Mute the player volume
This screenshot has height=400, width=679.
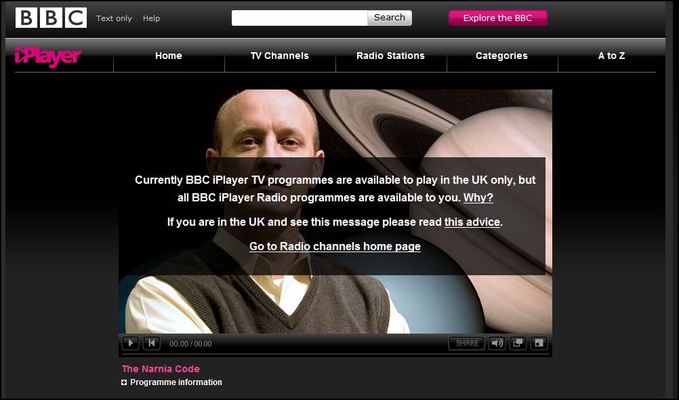click(x=497, y=343)
